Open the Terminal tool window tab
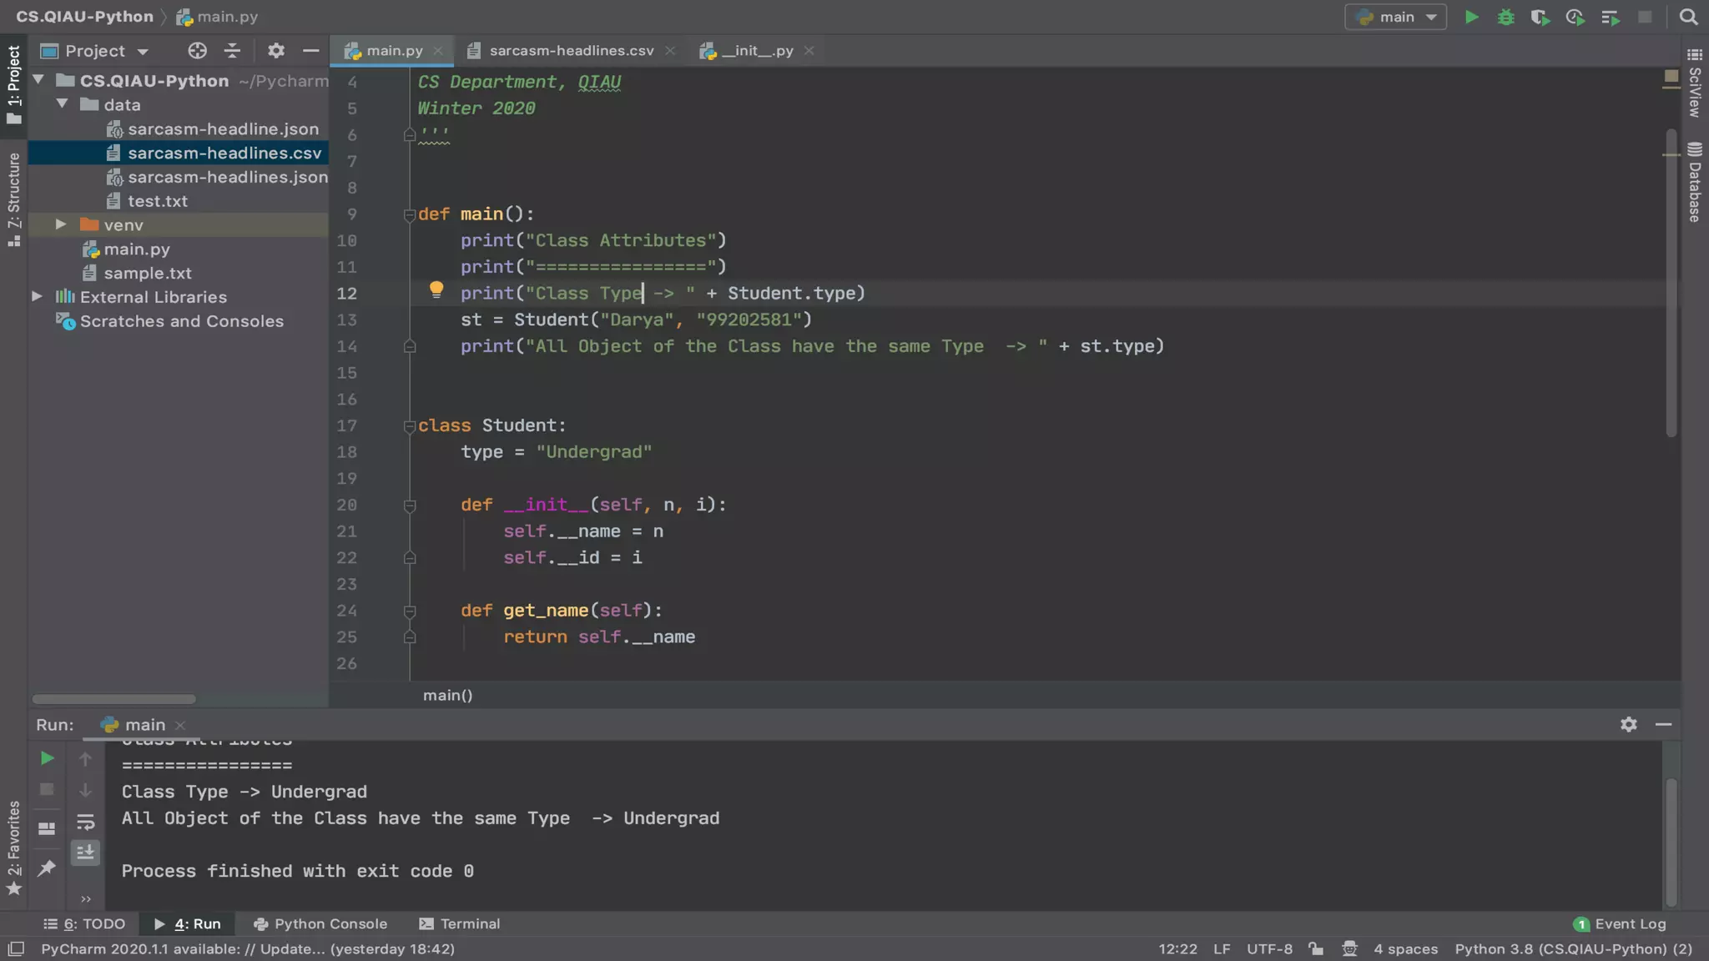This screenshot has height=961, width=1709. (x=460, y=923)
